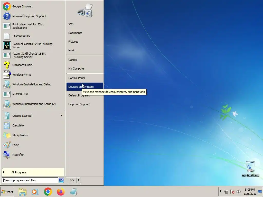Click the printer and camera picture
263x197 pixels.
(85, 11)
